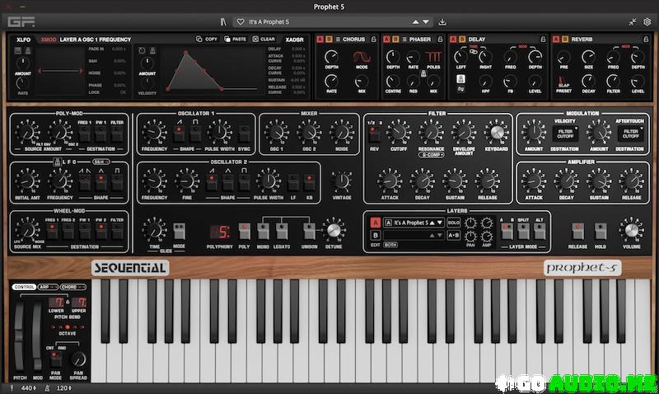This screenshot has width=659, height=394.
Task: Select the Reverb Slap preset icon
Action: 563,81
